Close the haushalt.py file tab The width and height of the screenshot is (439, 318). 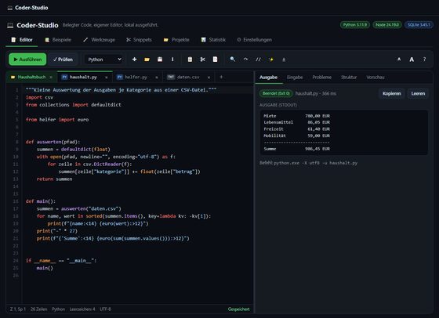coord(106,78)
